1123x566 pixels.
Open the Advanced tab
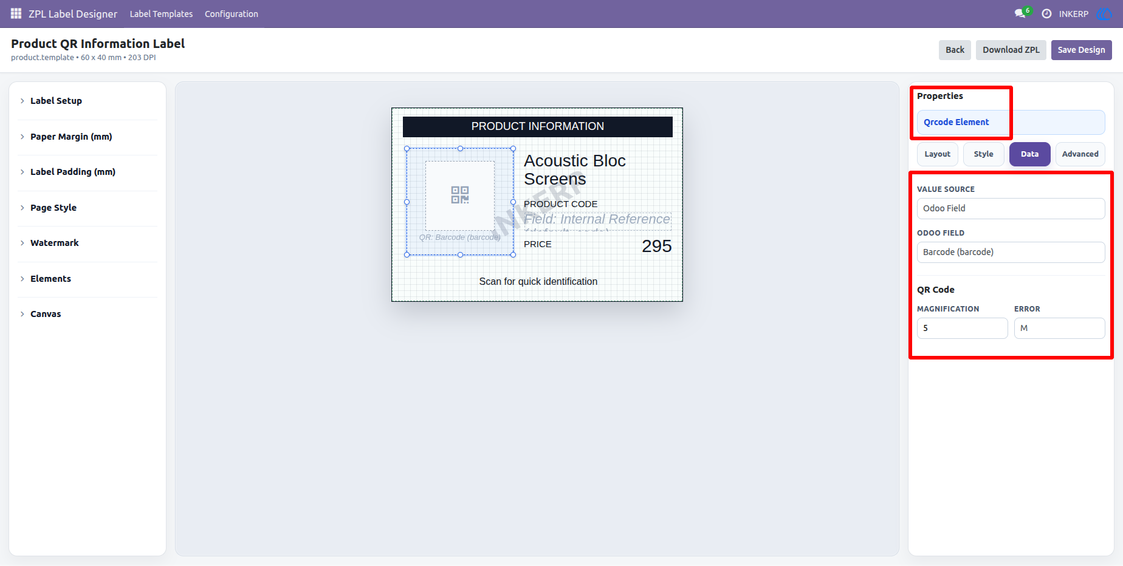pos(1080,154)
